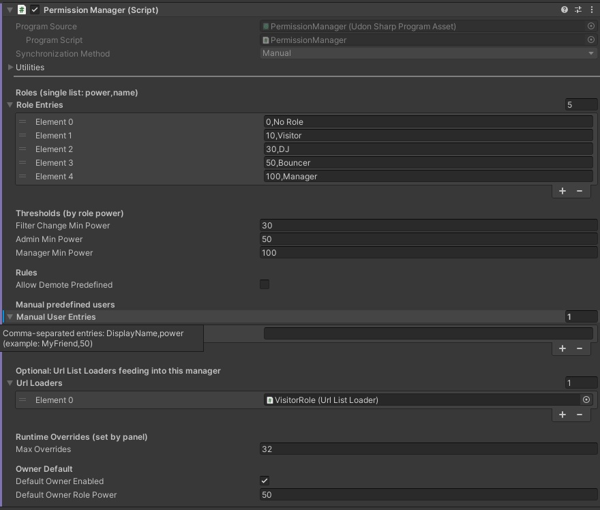
Task: Click the object picker circle for Program Script
Action: tap(590, 40)
